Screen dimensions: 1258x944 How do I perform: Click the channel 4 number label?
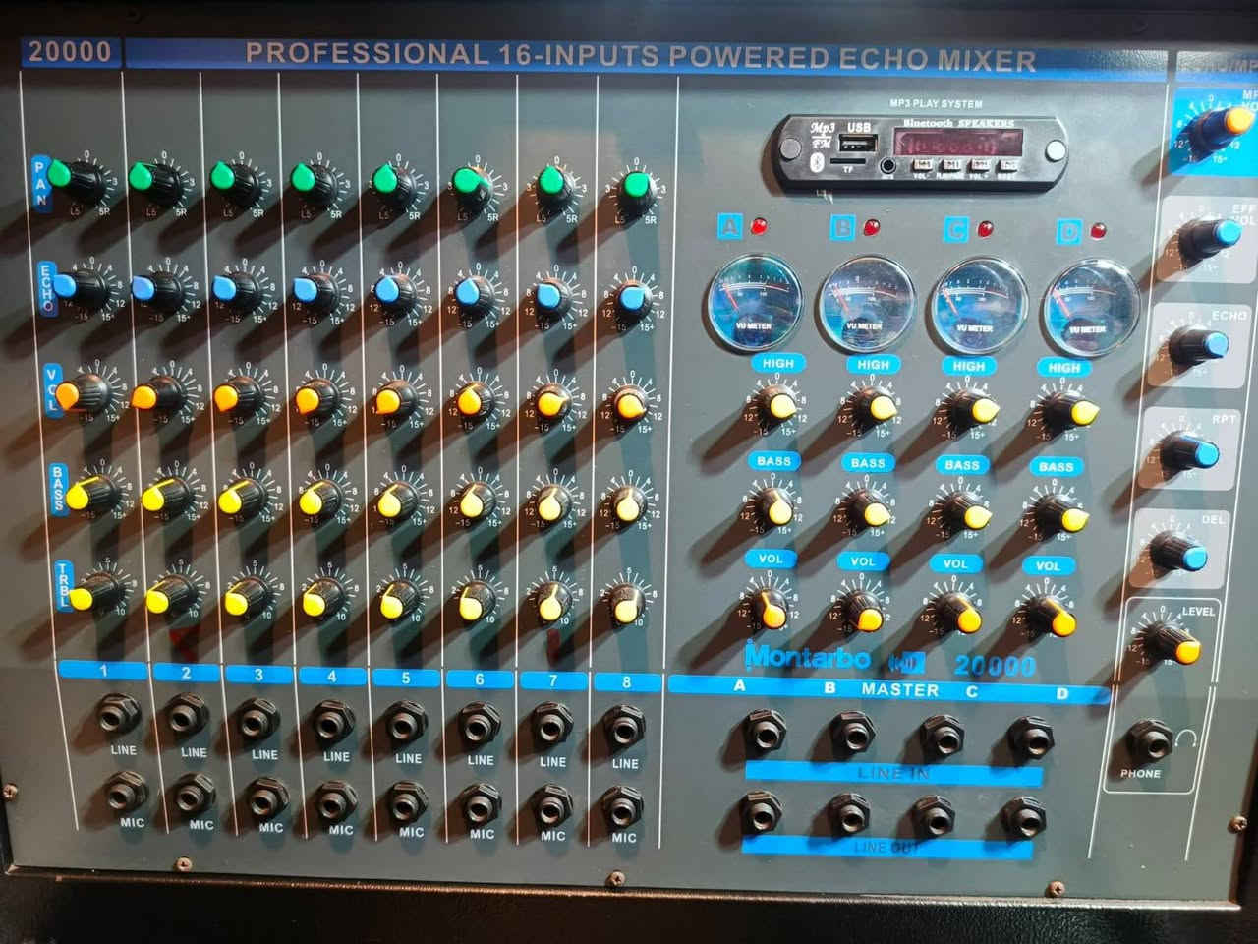point(332,676)
